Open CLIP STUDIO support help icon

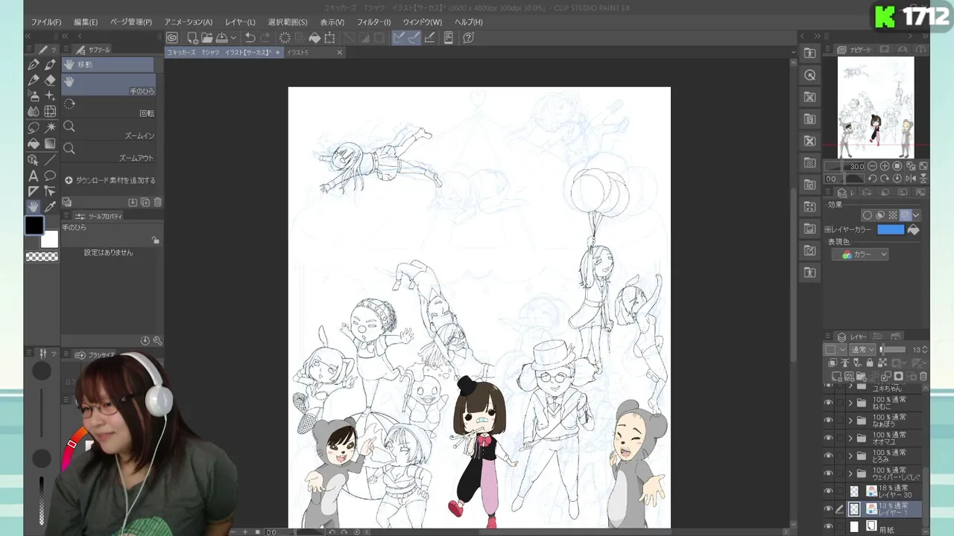tap(469, 37)
